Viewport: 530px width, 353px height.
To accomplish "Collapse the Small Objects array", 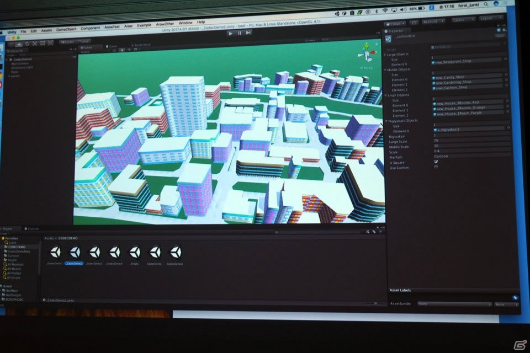I will (x=386, y=95).
